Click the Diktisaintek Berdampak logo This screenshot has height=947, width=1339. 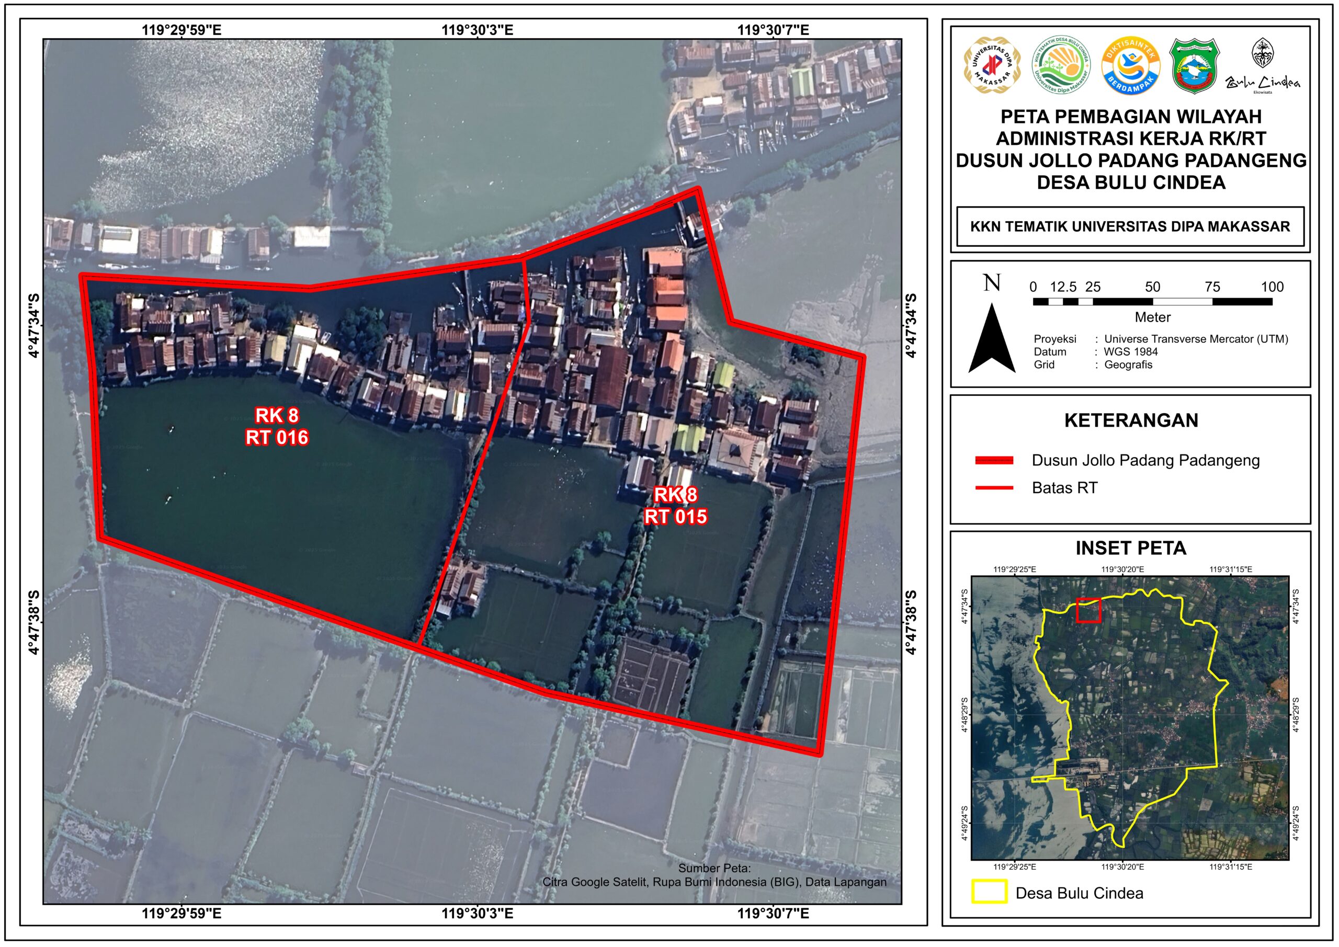(1130, 65)
